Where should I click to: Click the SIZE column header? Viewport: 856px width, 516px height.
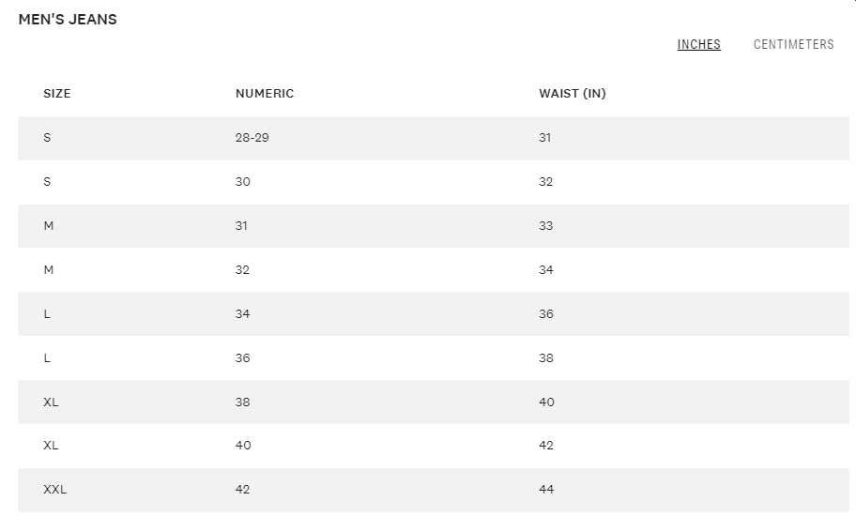click(x=57, y=94)
